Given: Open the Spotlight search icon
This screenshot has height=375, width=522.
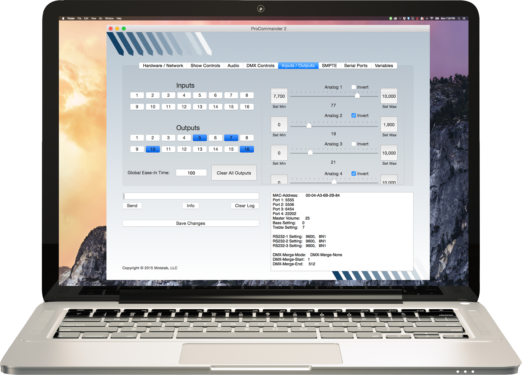Looking at the screenshot, I should pos(459,18).
